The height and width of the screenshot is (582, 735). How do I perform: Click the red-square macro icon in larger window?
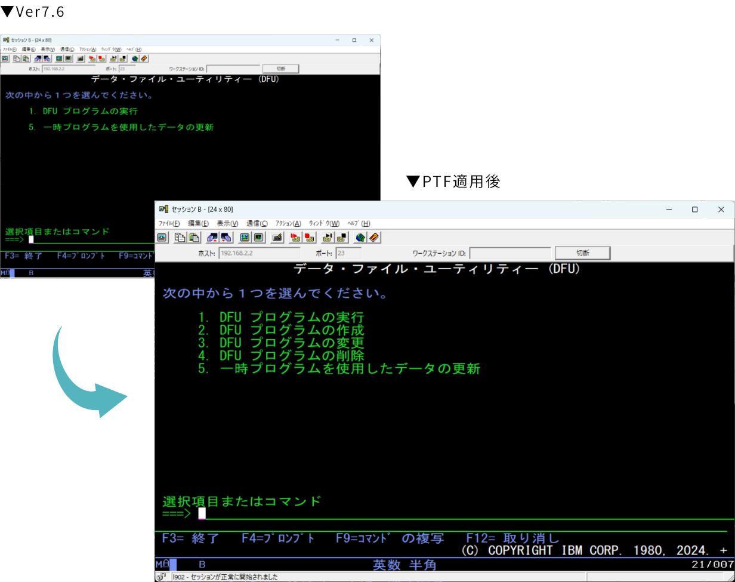pyautogui.click(x=309, y=238)
